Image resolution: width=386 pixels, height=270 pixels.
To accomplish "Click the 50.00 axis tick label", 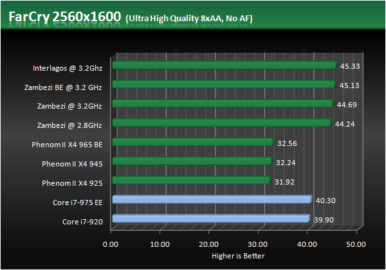I will click(356, 244).
